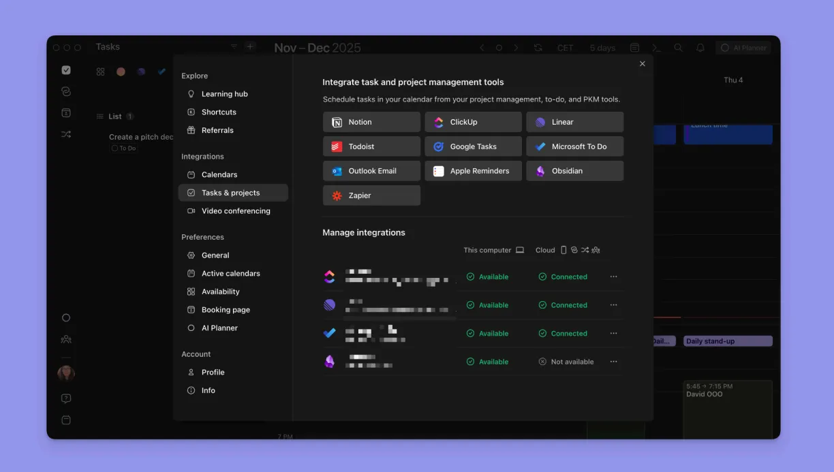Open options for Microsoft To Do row
Viewport: 834px width, 472px height.
(x=613, y=334)
